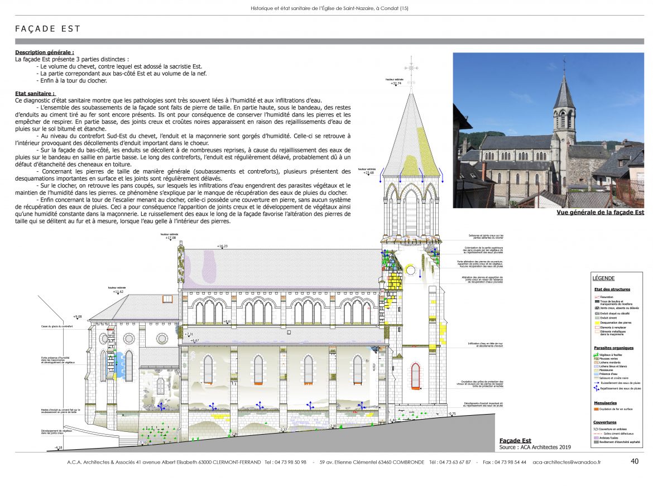
Task: Select the orange Oxydation de fer swatch
Action: (596, 409)
